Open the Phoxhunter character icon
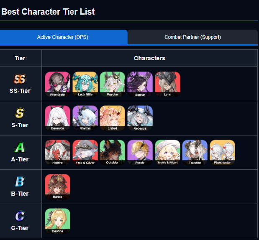Screen dimensions: 259x240 tap(222, 152)
